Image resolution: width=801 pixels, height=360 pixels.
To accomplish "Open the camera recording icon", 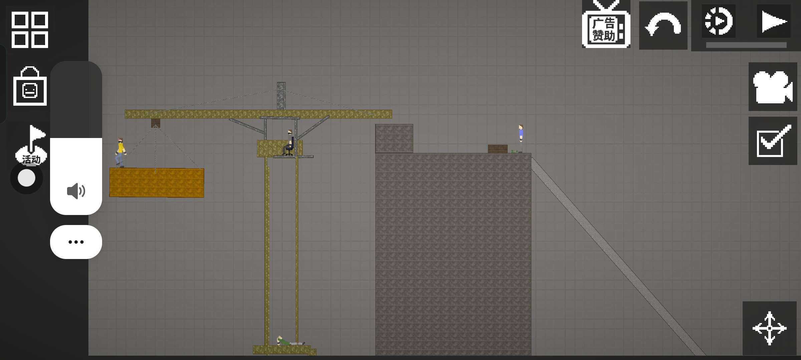I will [772, 87].
